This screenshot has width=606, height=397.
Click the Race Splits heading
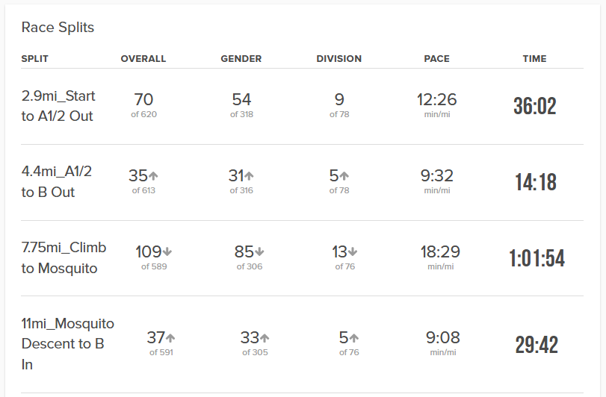coord(58,28)
